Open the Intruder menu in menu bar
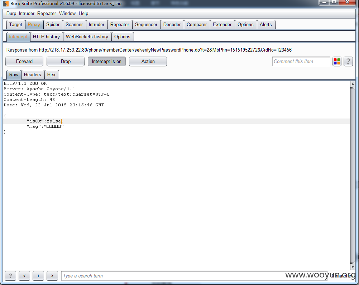Screen dimensions: 359x285 point(27,14)
